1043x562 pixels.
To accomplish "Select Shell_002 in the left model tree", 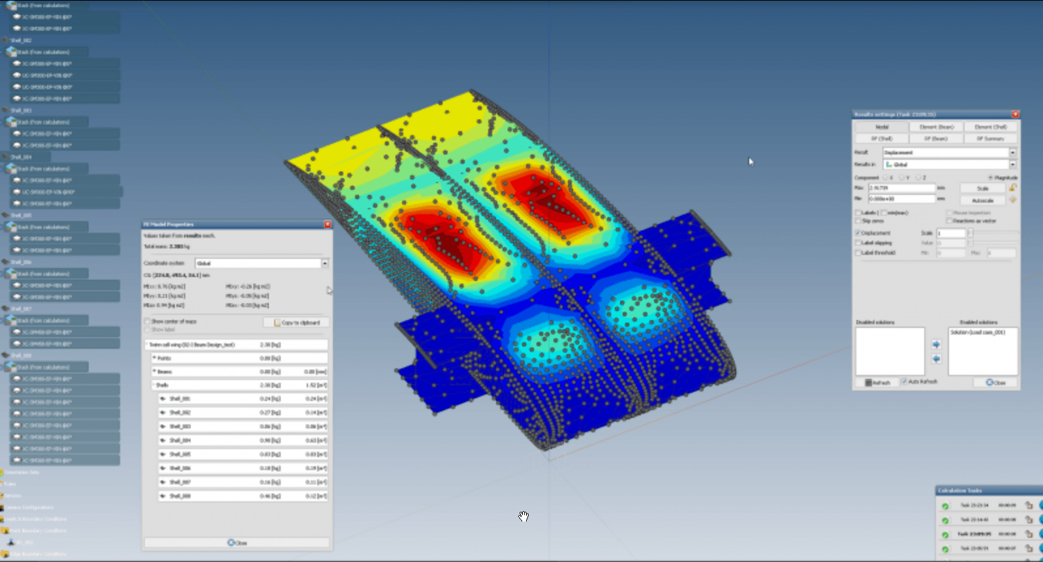I will (x=21, y=40).
